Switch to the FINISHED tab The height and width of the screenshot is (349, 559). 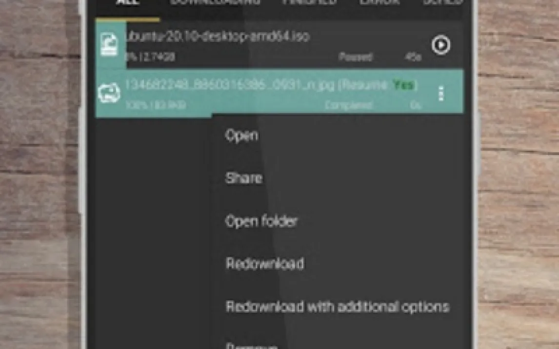click(309, 2)
